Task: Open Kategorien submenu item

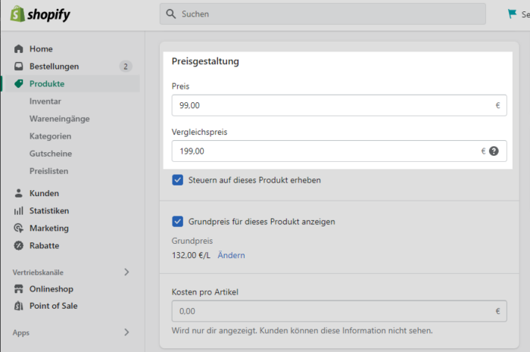Action: (x=51, y=136)
